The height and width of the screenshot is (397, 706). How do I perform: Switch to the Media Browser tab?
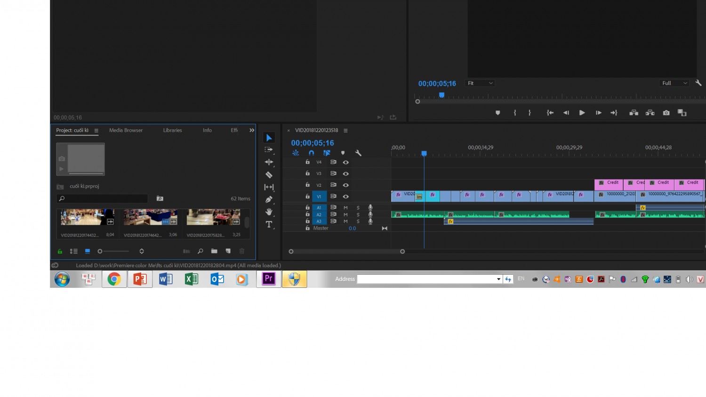pos(126,130)
